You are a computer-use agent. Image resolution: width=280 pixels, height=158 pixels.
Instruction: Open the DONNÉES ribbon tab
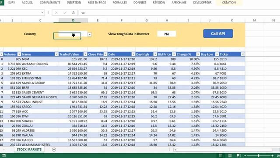click(140, 3)
